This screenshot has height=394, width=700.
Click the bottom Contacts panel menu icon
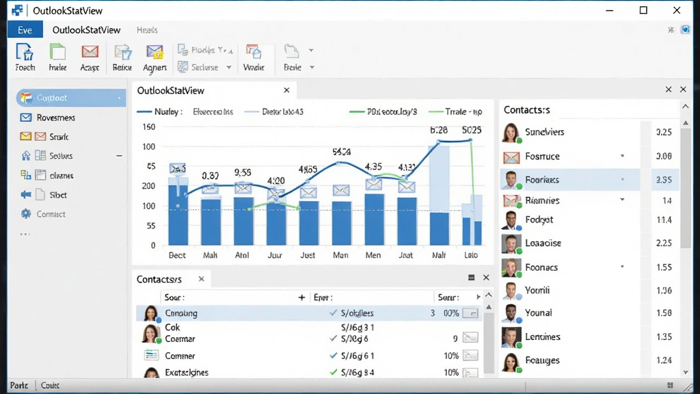pyautogui.click(x=472, y=278)
